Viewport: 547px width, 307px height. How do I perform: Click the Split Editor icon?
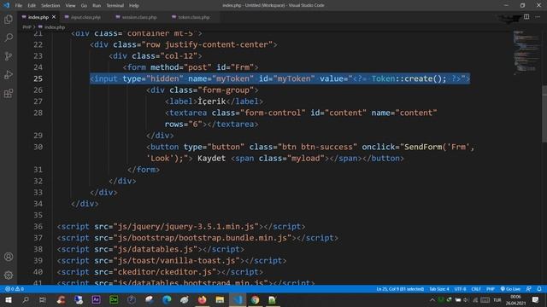[x=526, y=17]
